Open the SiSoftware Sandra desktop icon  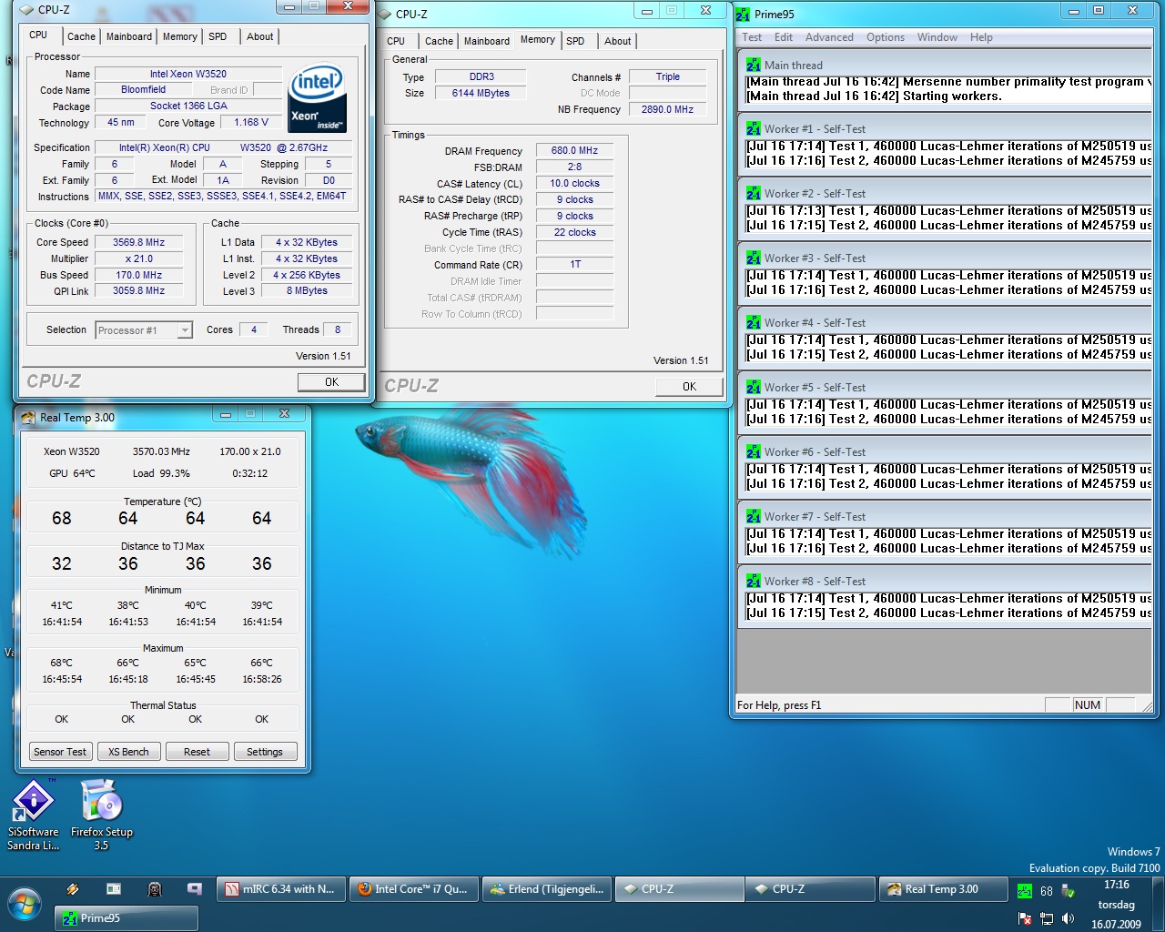pyautogui.click(x=34, y=815)
